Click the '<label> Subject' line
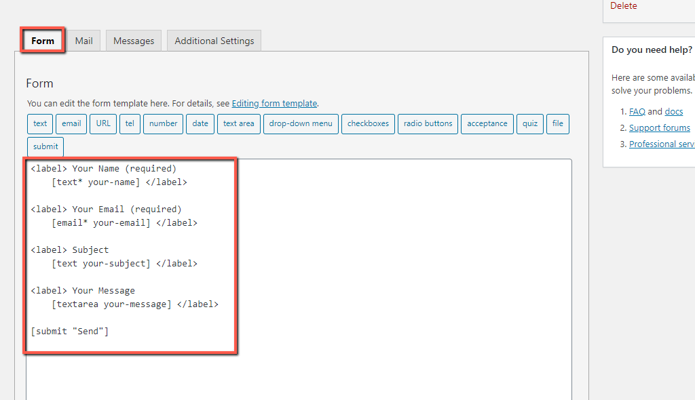695x400 pixels. click(70, 250)
